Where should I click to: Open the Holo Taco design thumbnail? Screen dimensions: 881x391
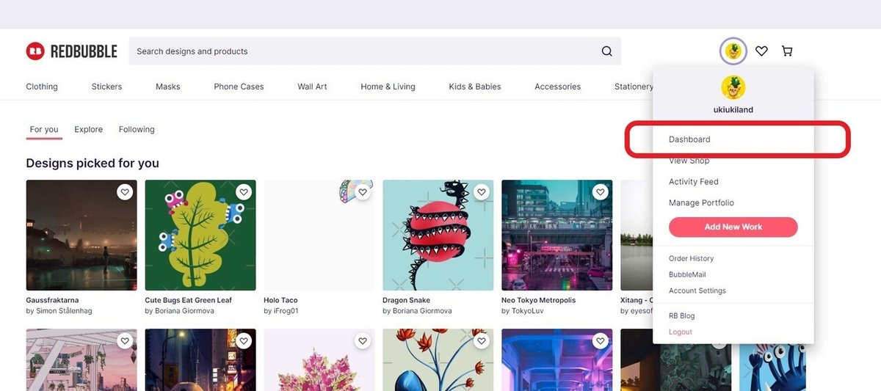(x=319, y=235)
